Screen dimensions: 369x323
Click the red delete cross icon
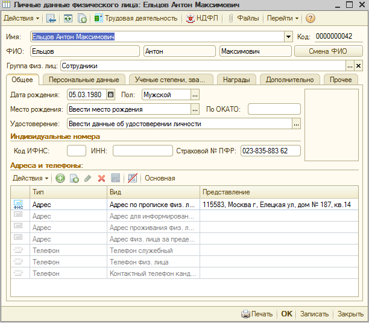tap(101, 178)
